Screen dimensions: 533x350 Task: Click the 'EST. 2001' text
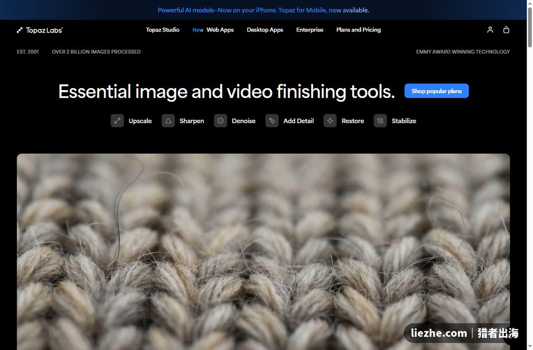[28, 52]
